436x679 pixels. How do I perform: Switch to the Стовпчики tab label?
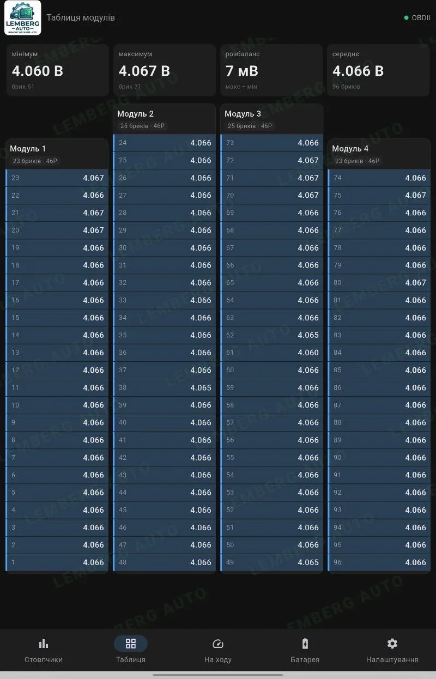pyautogui.click(x=44, y=659)
